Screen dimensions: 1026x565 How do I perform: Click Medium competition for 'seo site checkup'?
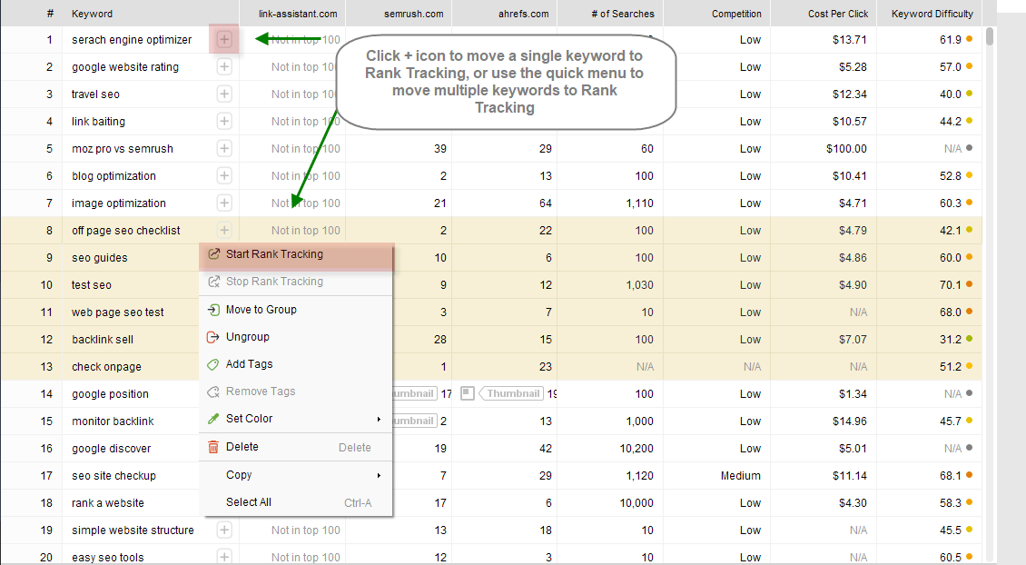[x=741, y=476]
